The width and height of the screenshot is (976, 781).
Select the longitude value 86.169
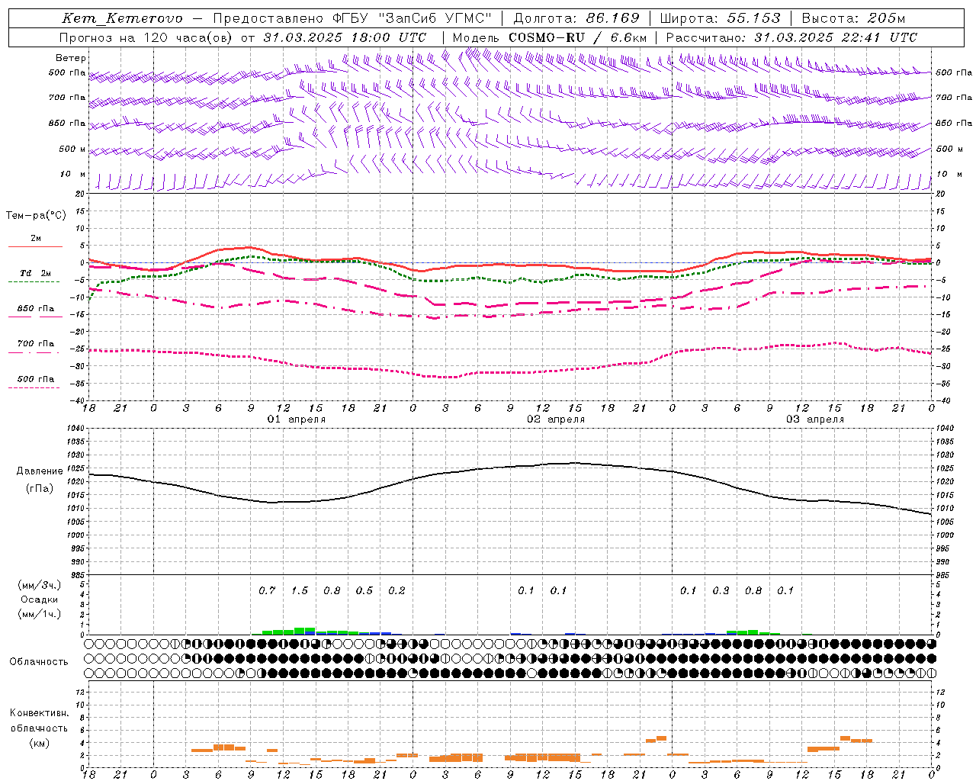coord(613,18)
